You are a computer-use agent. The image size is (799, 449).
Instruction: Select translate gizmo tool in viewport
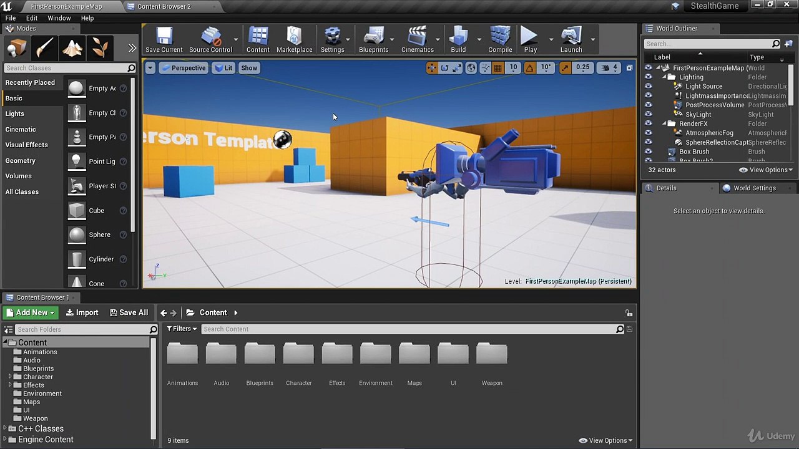(x=431, y=68)
